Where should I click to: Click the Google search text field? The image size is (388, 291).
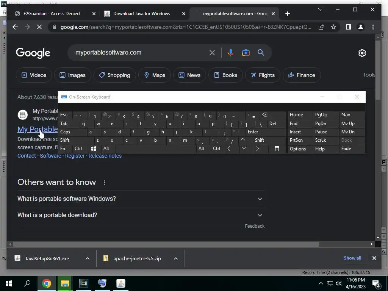pyautogui.click(x=141, y=53)
